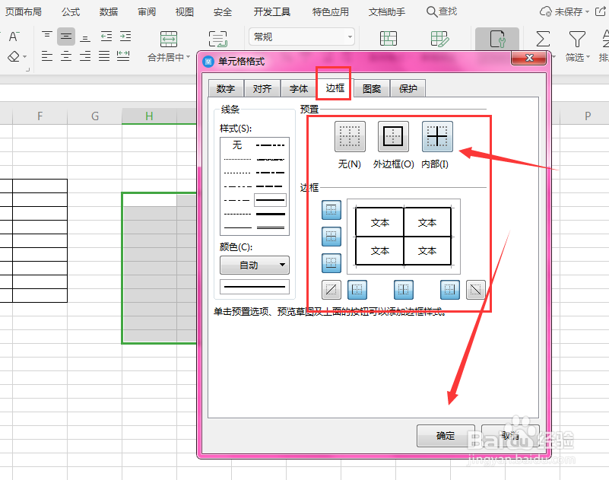
Task: Click the border preview box
Action: click(404, 237)
